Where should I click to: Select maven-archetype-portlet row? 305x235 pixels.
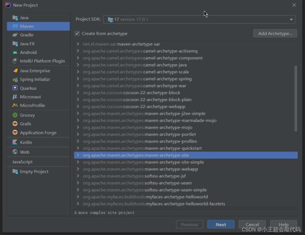coord(186,134)
